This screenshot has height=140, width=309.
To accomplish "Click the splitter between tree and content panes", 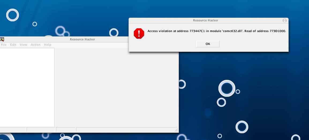I will pyautogui.click(x=55, y=87).
